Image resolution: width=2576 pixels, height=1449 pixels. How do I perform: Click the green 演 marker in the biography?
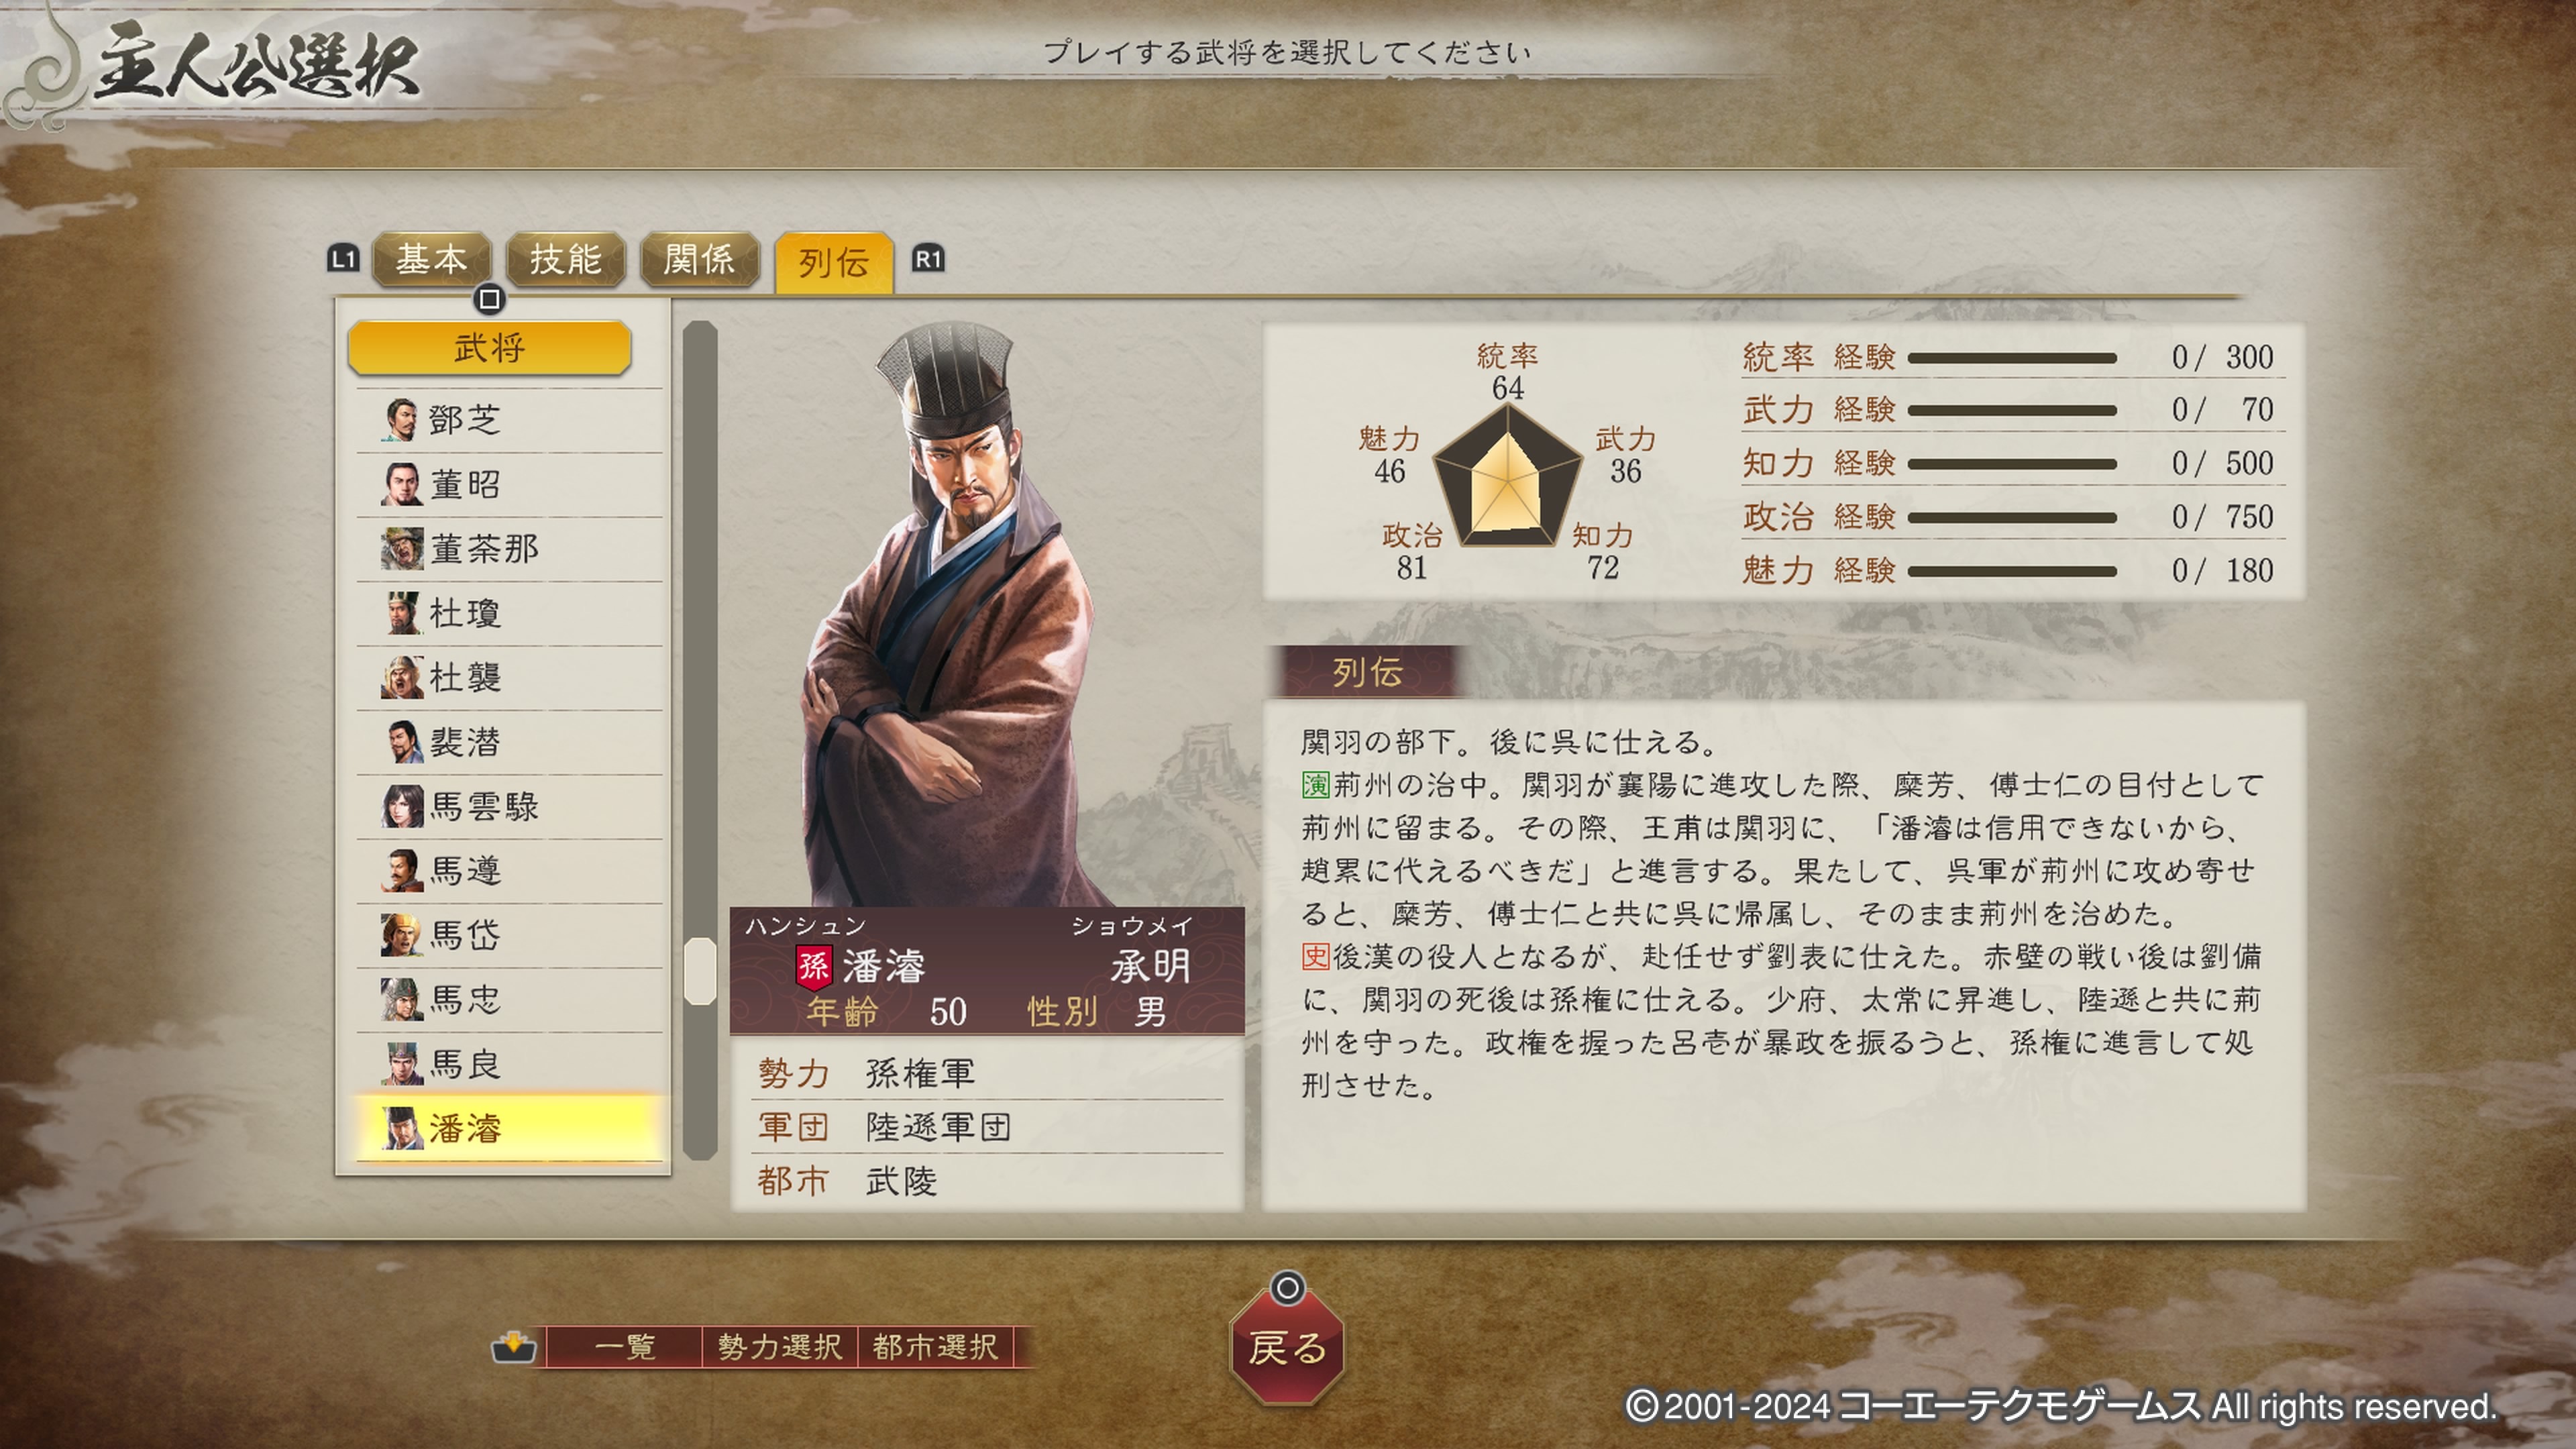click(x=1315, y=785)
